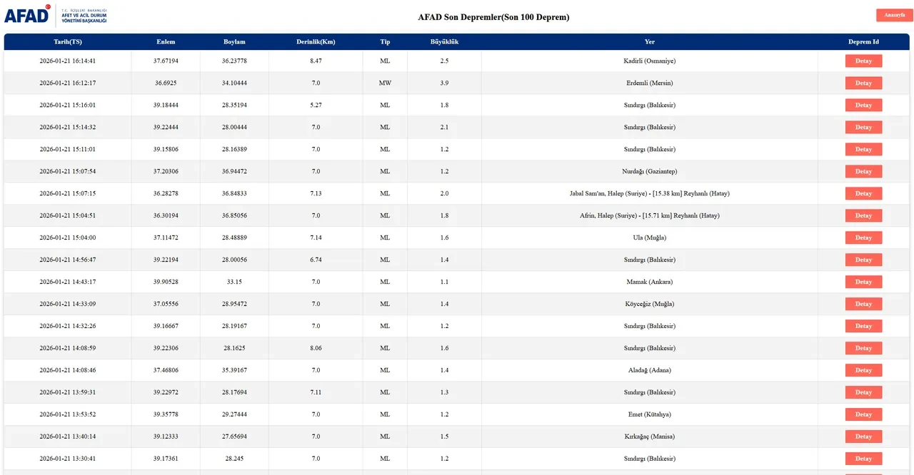The image size is (914, 475).
Task: Open Detay for the Mamak (Ankara) earthquake
Action: click(863, 282)
